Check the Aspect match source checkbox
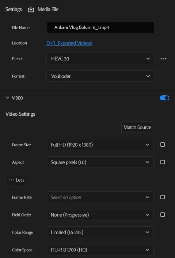Image resolution: width=175 pixels, height=258 pixels. tap(163, 162)
